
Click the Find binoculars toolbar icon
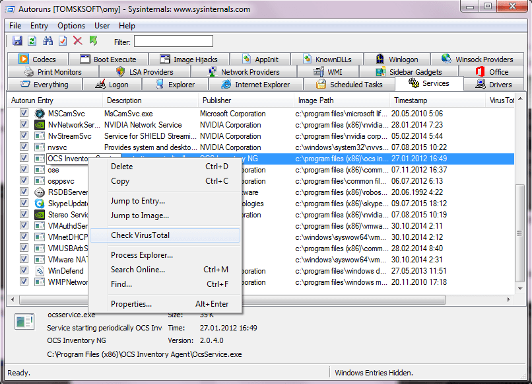point(48,41)
